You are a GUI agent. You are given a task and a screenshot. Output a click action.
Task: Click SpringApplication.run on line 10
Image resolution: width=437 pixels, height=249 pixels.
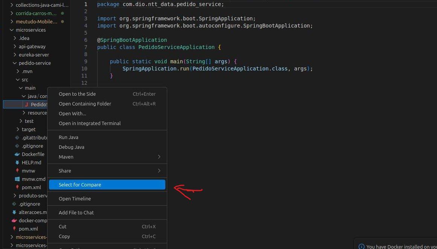coord(156,69)
